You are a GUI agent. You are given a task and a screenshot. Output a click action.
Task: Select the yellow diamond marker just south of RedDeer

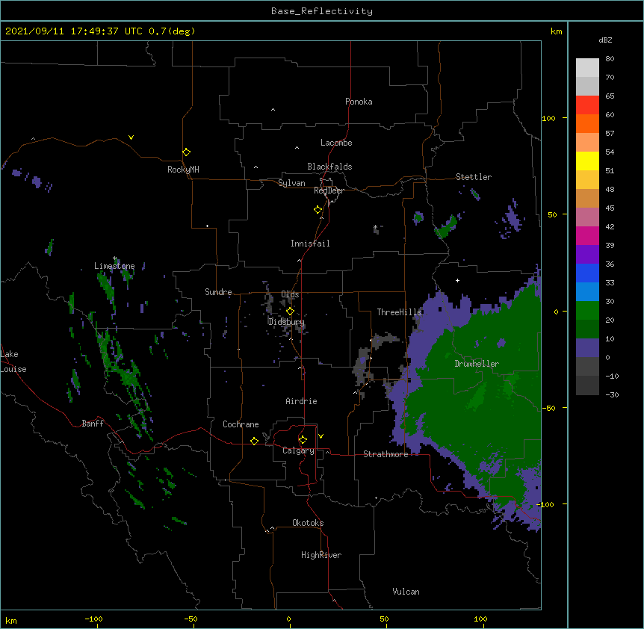pos(318,210)
